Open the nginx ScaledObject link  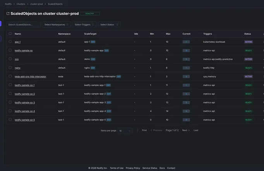coord(17,68)
